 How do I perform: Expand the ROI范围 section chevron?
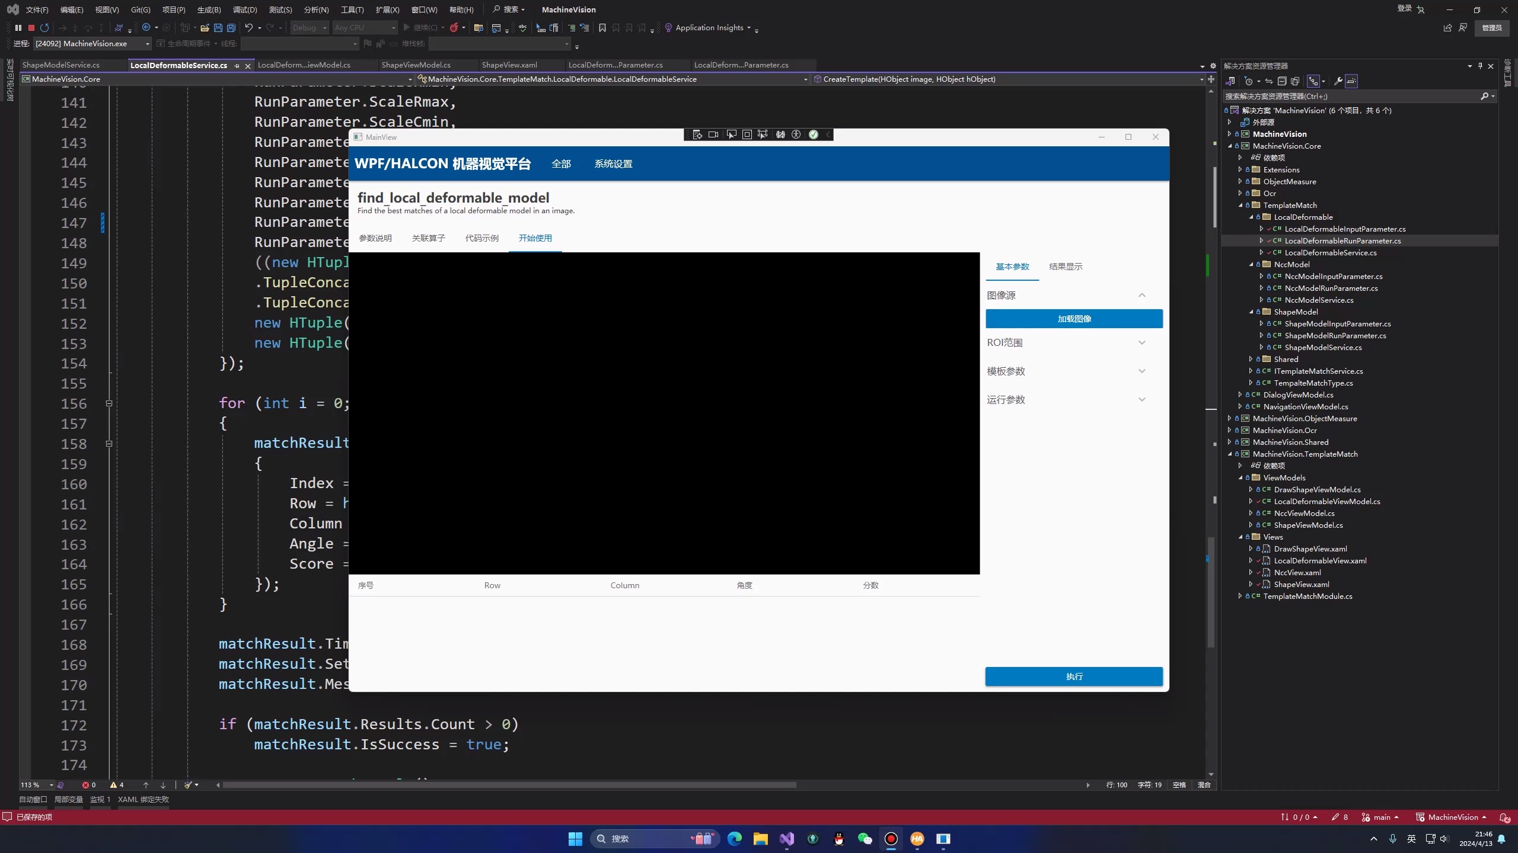[x=1142, y=343]
